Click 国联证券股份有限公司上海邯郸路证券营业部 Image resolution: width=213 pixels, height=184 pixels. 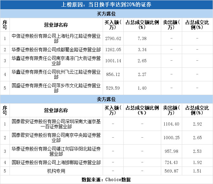[x=56, y=162]
